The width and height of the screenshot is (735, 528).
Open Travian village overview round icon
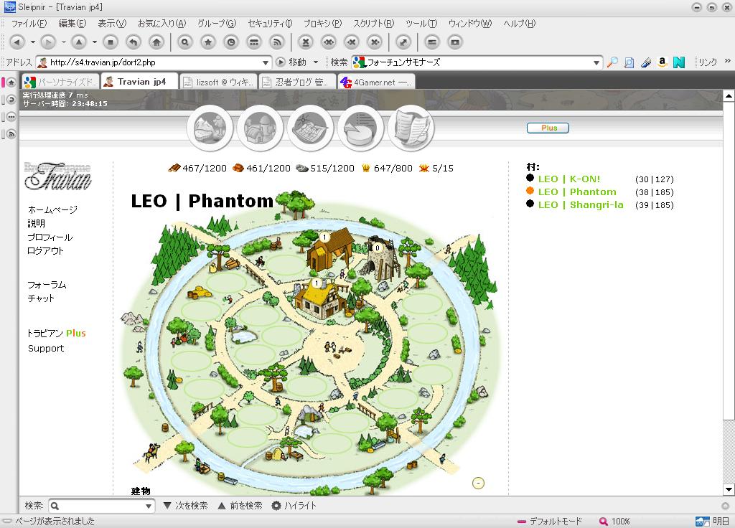point(210,128)
